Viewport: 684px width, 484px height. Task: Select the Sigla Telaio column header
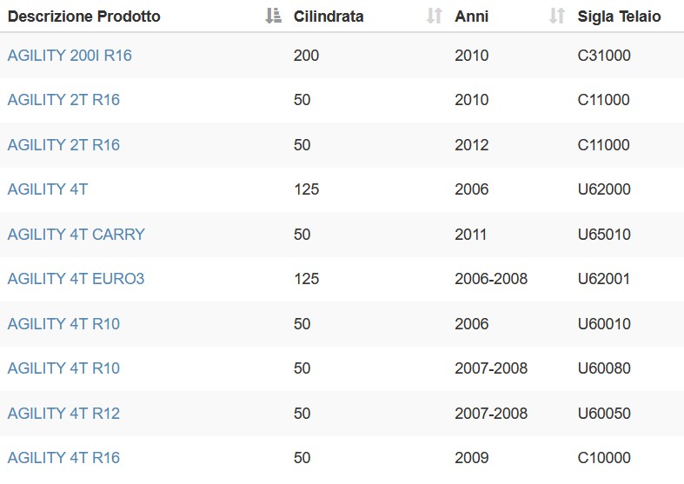pyautogui.click(x=619, y=17)
